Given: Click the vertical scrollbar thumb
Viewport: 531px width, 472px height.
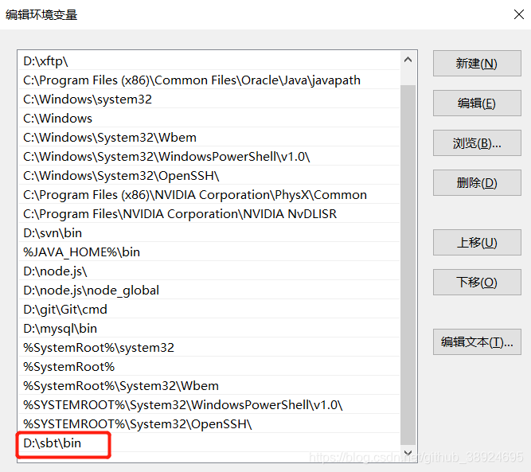Looking at the screenshot, I should pos(408,265).
